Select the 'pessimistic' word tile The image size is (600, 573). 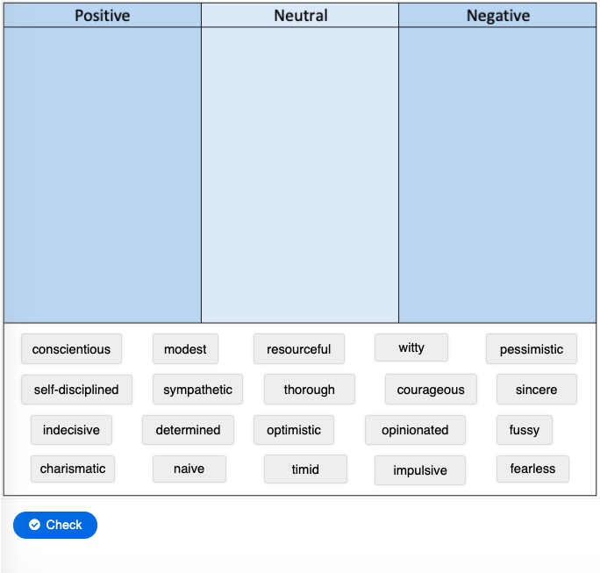click(532, 348)
